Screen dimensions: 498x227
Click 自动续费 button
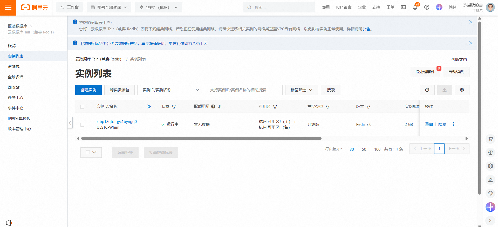[456, 72]
